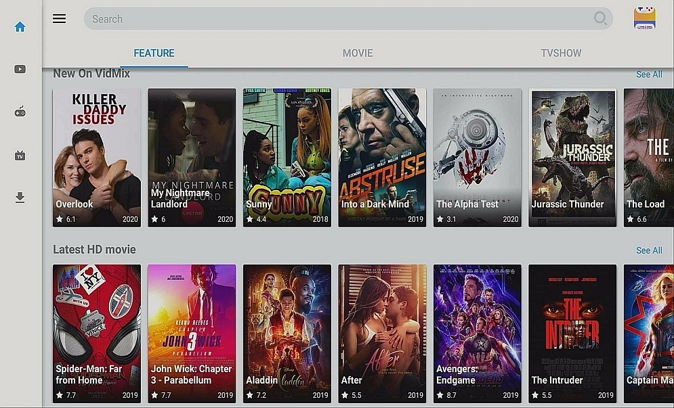The width and height of the screenshot is (674, 408).
Task: Open the Overlook movie poster
Action: pyautogui.click(x=97, y=158)
